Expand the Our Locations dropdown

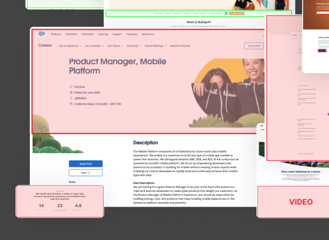[x=94, y=46]
